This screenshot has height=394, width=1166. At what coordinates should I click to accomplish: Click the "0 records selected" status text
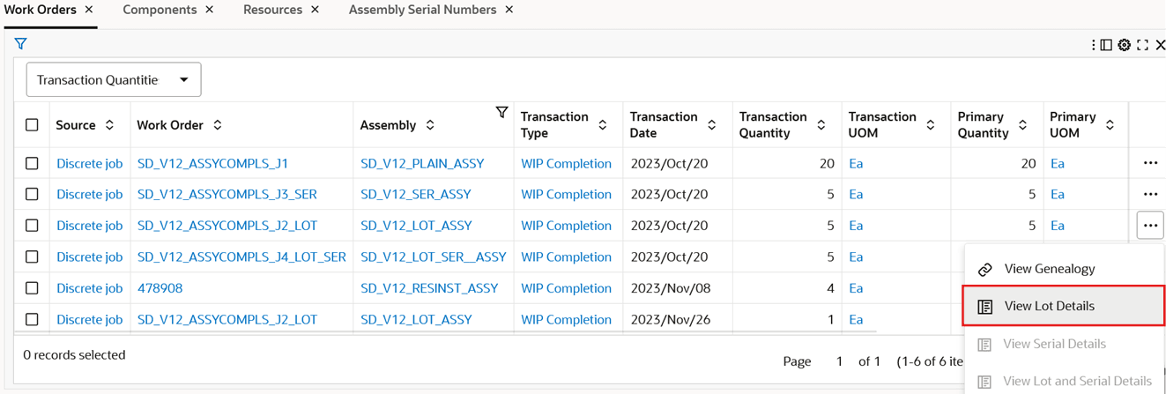[74, 355]
